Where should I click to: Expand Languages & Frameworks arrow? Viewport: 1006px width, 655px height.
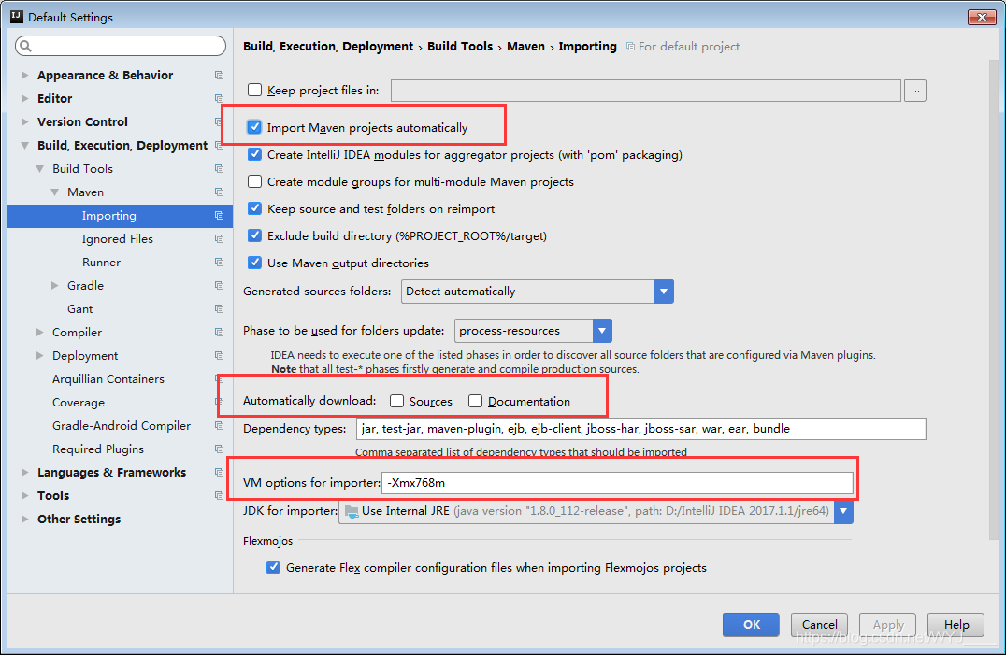point(24,473)
